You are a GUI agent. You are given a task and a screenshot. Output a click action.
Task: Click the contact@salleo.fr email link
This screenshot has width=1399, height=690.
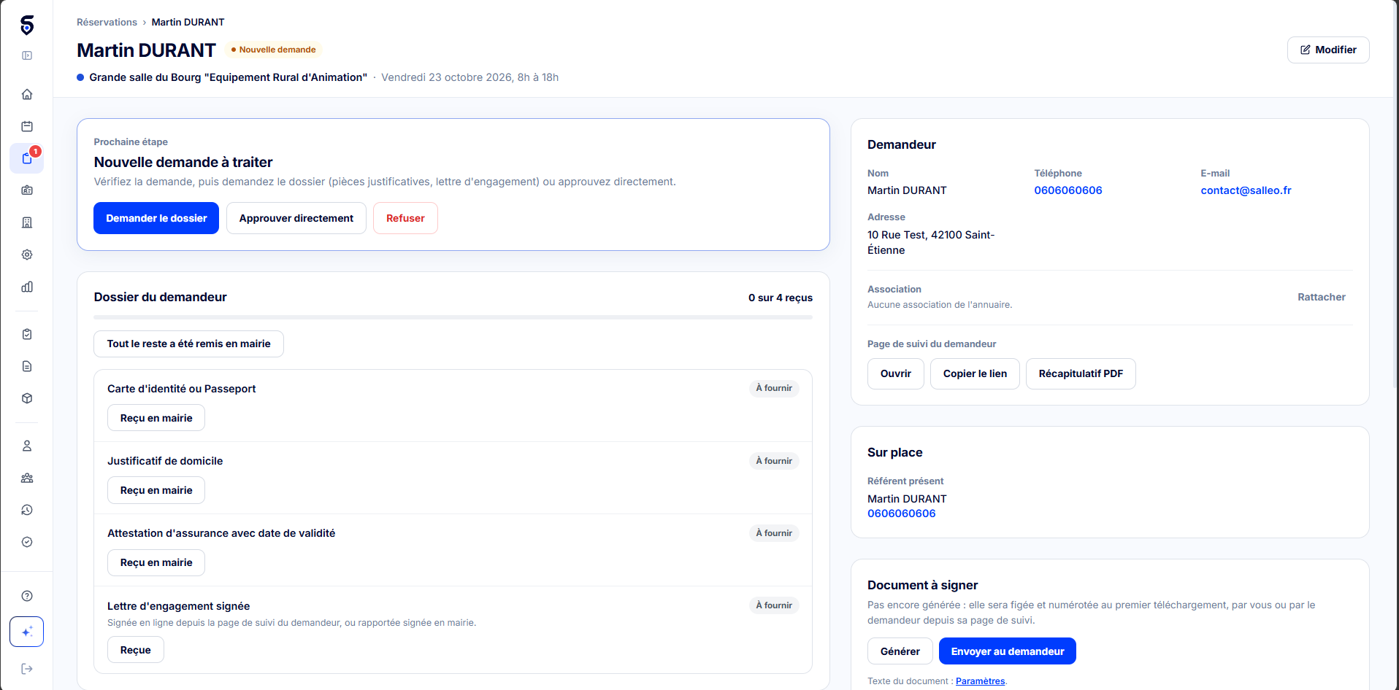1246,190
